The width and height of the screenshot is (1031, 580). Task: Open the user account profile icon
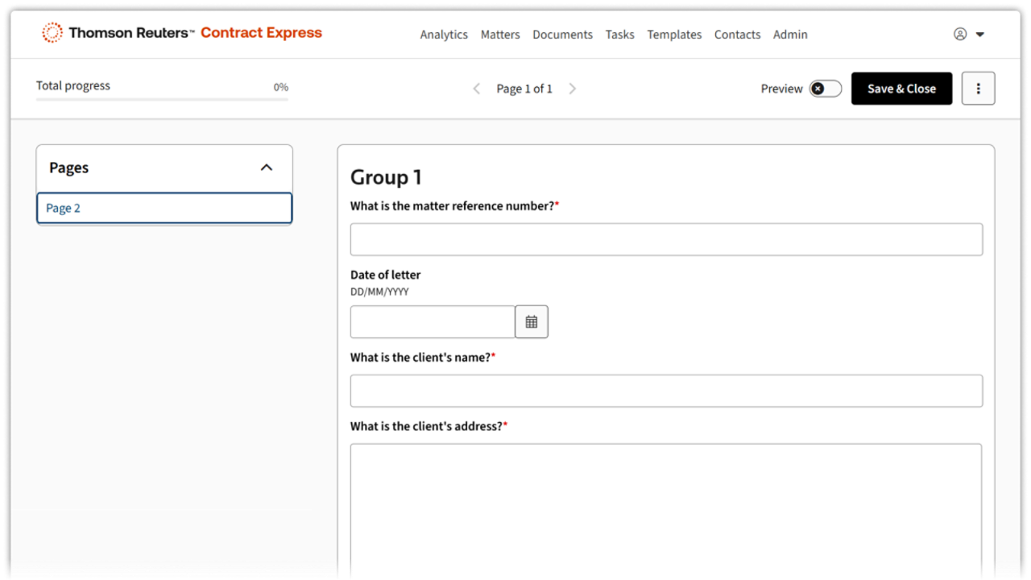[959, 34]
